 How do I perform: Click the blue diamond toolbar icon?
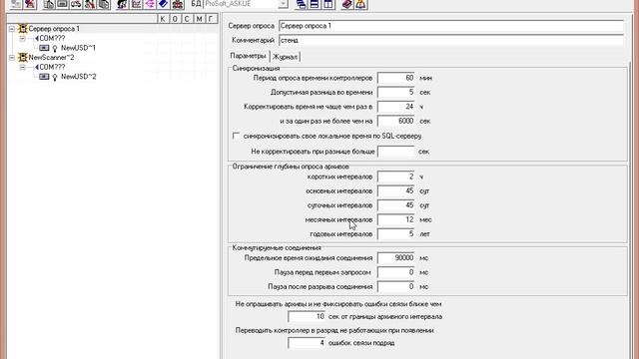[164, 4]
